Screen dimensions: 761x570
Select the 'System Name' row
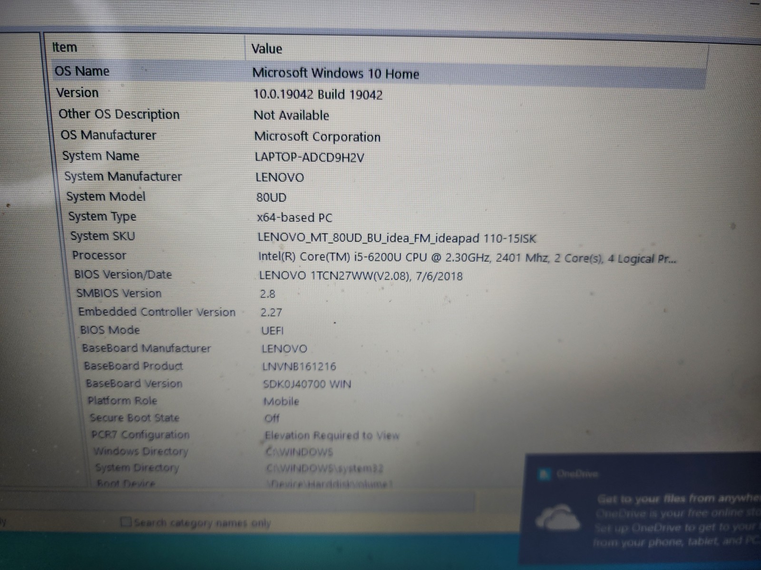[x=101, y=156]
